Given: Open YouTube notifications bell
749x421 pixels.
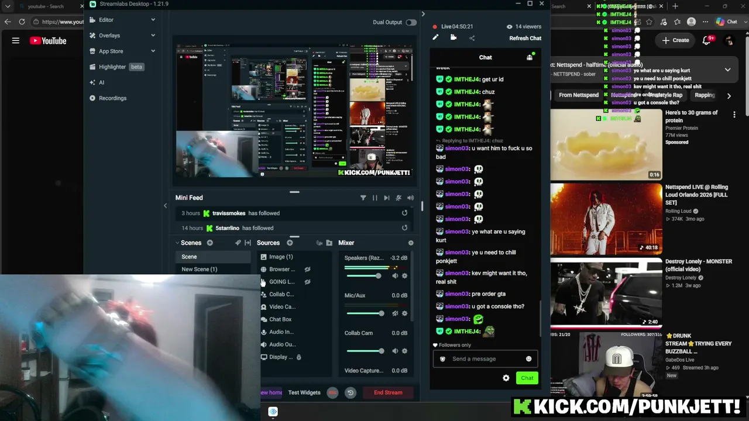Looking at the screenshot, I should tap(707, 40).
